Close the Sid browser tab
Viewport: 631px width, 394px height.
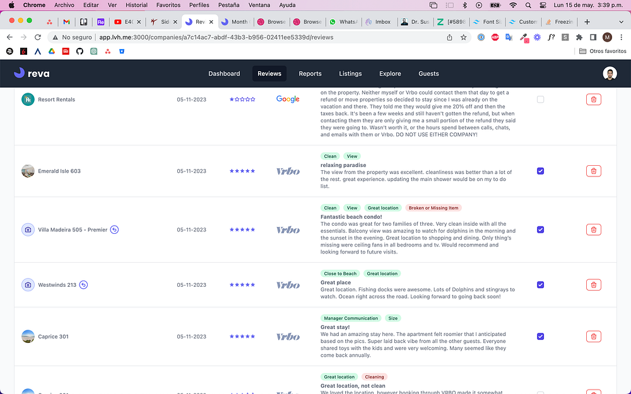coord(175,21)
